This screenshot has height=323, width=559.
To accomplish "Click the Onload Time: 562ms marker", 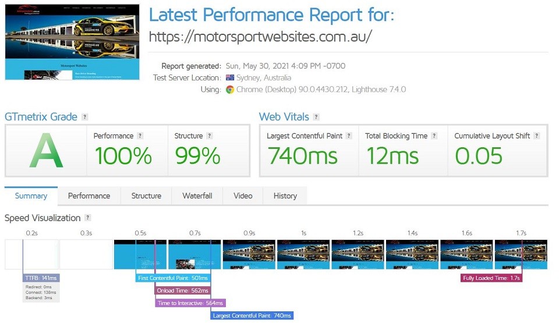I will coord(182,290).
